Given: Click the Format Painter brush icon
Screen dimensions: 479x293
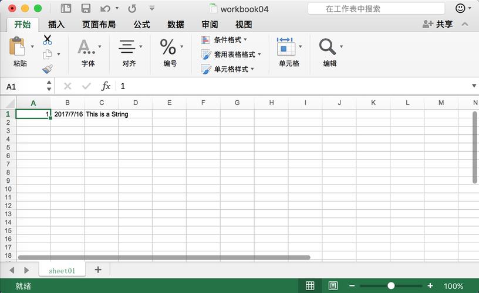Looking at the screenshot, I should (48, 69).
